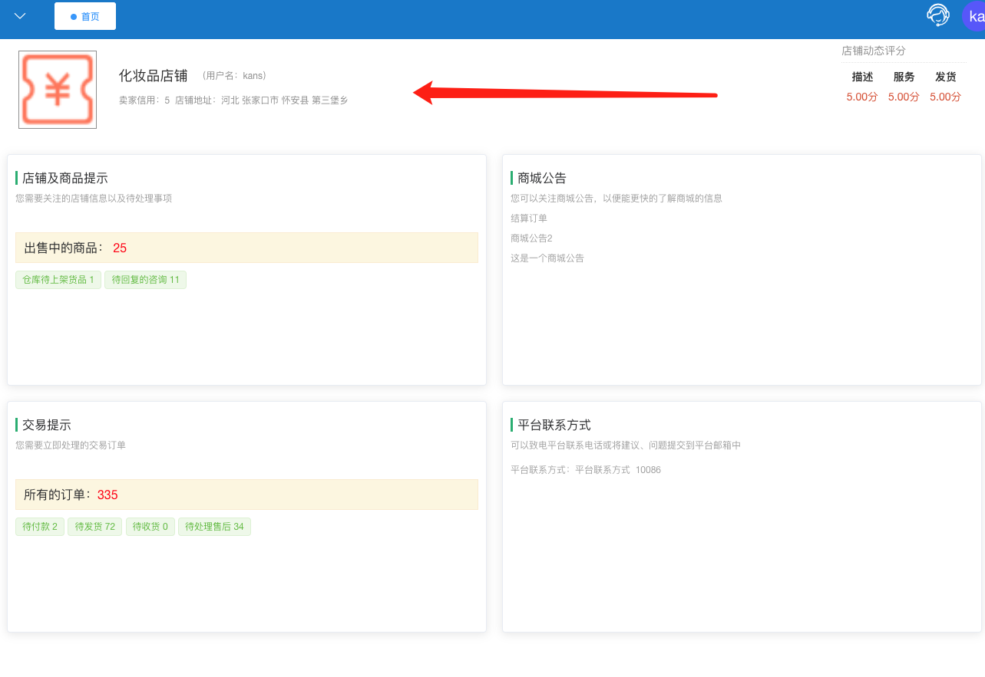Open the 待付款 2 orders tag
Screen dimensions: 985x677
40,527
